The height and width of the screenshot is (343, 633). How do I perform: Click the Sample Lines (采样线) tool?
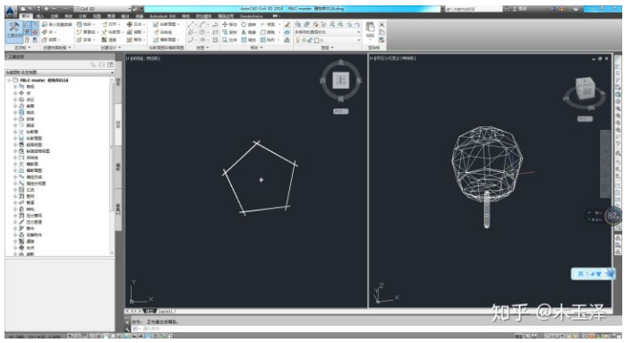coord(163,32)
